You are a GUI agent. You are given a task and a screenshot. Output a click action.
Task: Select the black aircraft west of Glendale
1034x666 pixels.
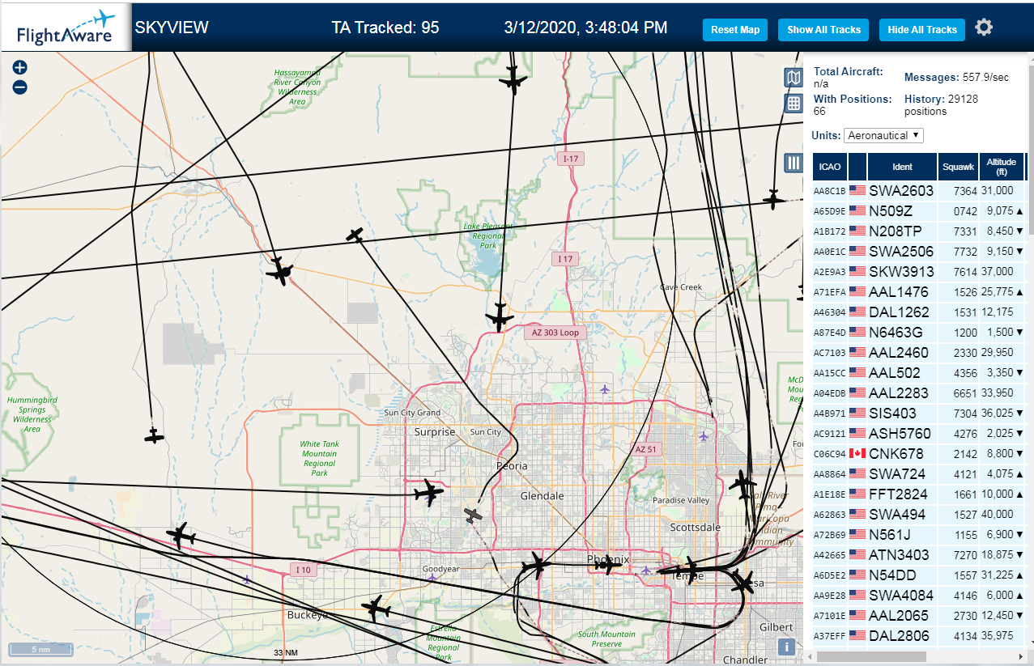pos(428,492)
